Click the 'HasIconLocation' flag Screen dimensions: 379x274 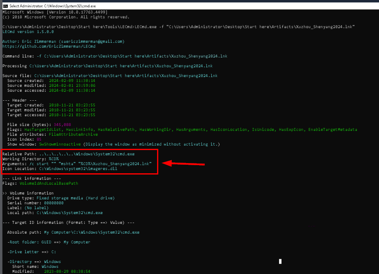tap(230, 130)
